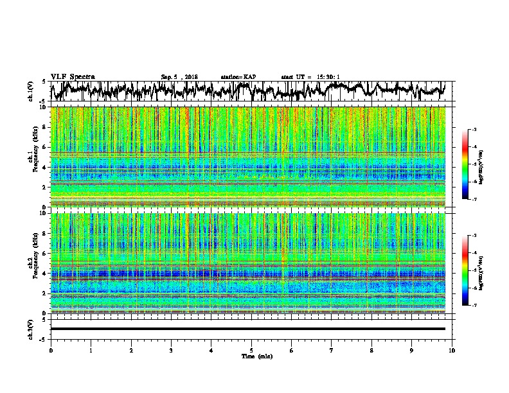Click time axis tick label "3"
The height and width of the screenshot is (393, 509).
[x=171, y=351]
